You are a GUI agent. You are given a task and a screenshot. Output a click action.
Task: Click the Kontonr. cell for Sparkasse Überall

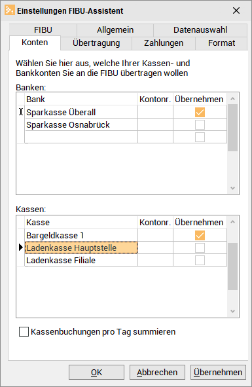pyautogui.click(x=155, y=112)
